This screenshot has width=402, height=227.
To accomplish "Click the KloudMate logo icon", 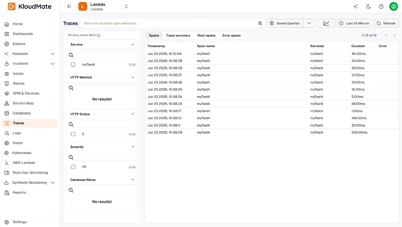I will tap(11, 6).
